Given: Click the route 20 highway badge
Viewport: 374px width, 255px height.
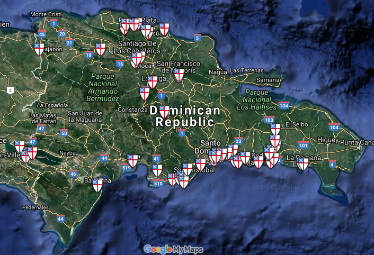Looking at the screenshot, I should 63,33.
